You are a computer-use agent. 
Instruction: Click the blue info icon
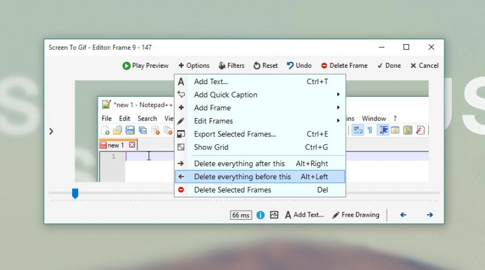click(x=261, y=215)
